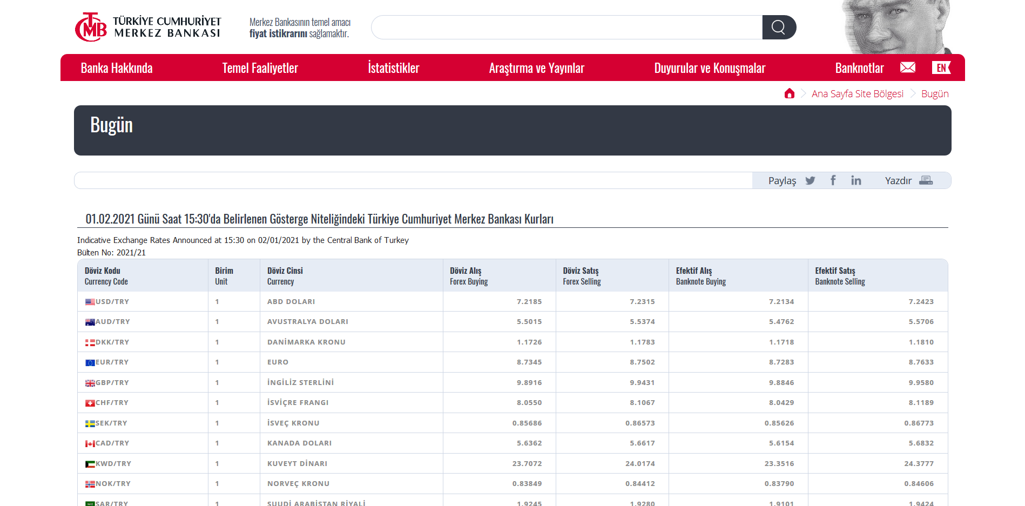Image resolution: width=1025 pixels, height=506 pixels.
Task: Click the Bugün page title banner
Action: [512, 130]
